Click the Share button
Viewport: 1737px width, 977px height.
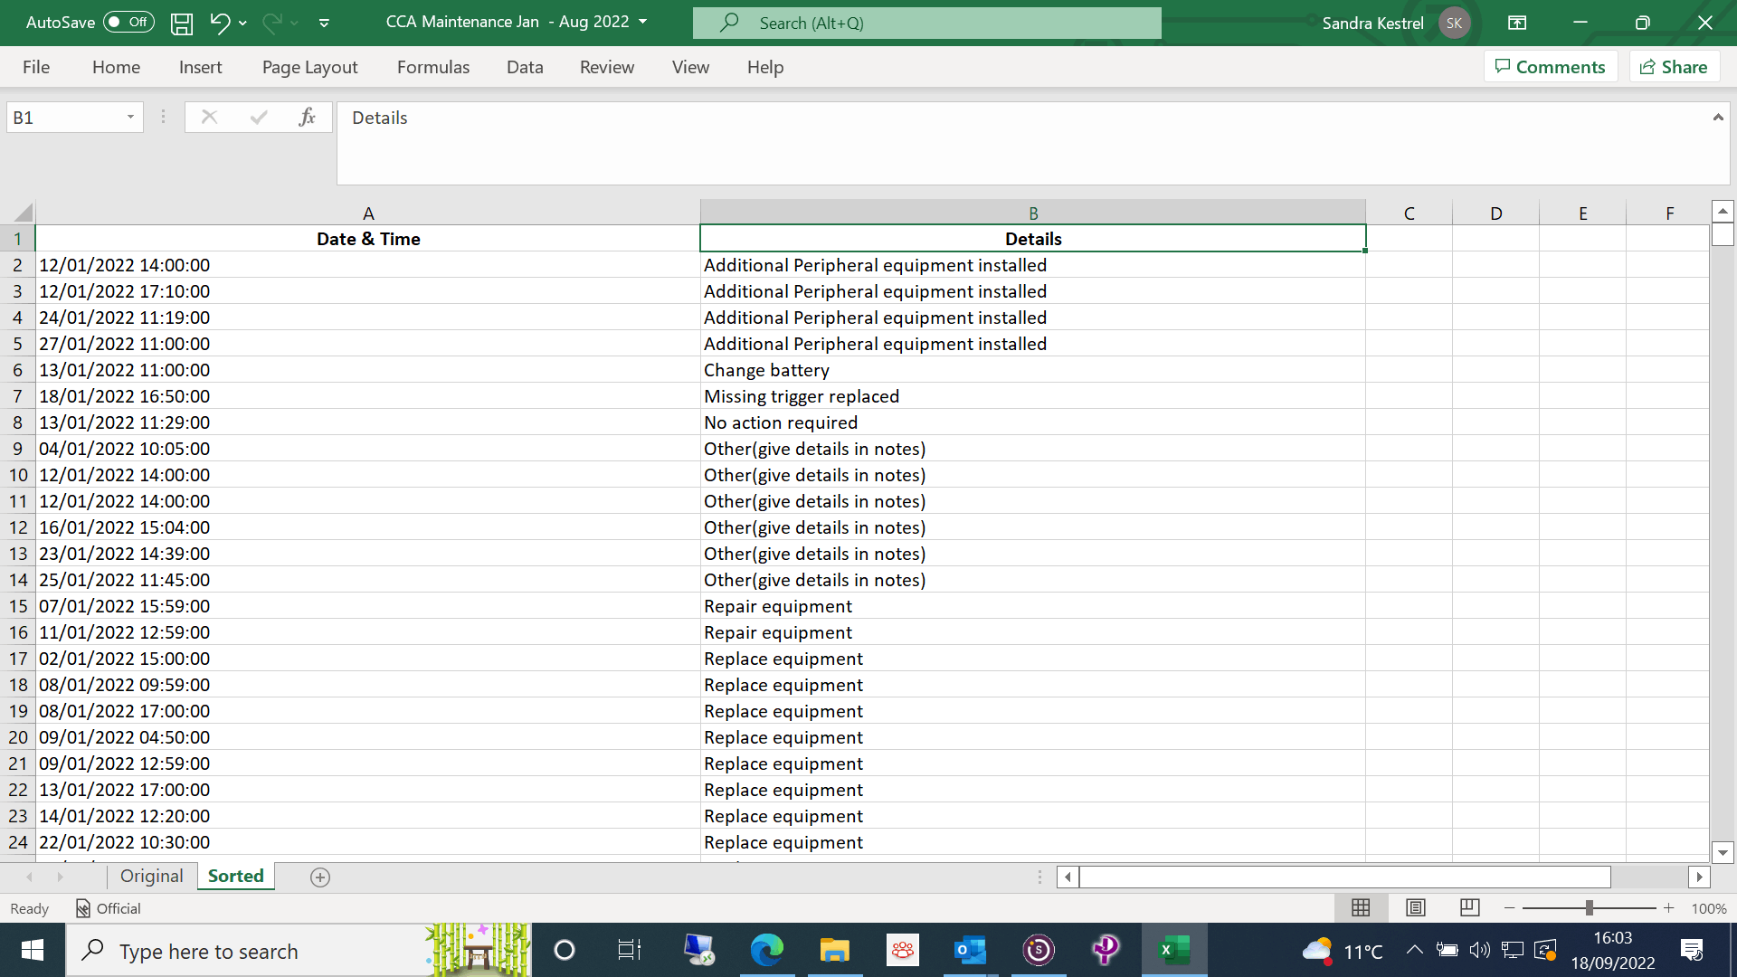(1674, 67)
